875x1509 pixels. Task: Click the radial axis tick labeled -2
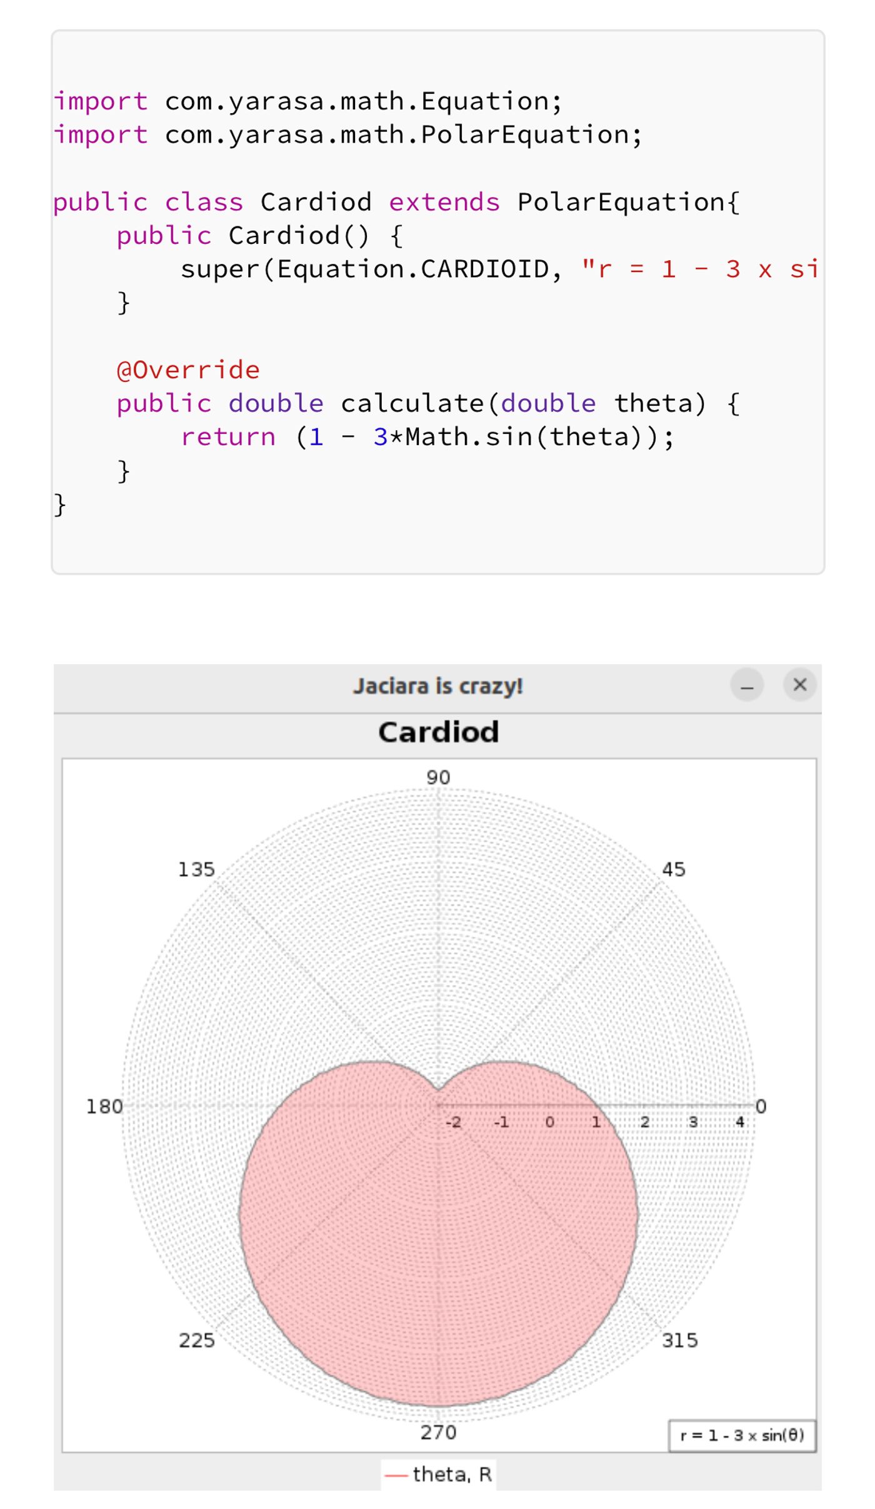tap(454, 1122)
